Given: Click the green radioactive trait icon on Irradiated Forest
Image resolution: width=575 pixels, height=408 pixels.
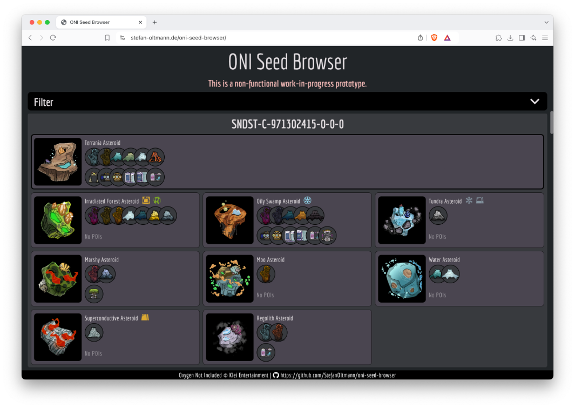Looking at the screenshot, I should [157, 200].
